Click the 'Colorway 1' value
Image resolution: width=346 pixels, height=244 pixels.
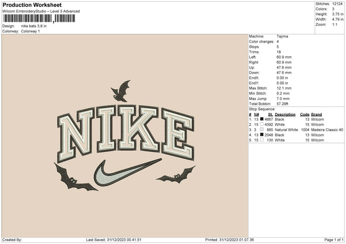(31, 31)
